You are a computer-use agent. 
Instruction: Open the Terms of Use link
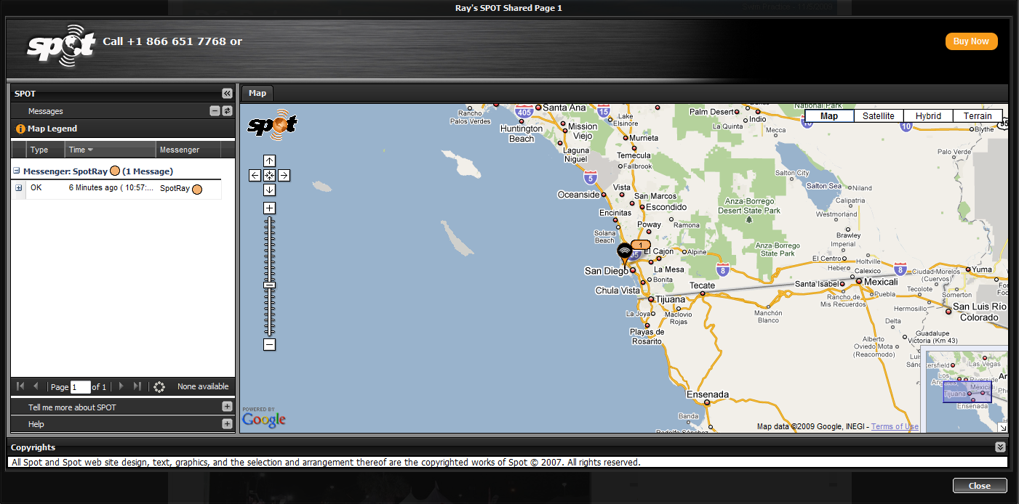click(895, 426)
